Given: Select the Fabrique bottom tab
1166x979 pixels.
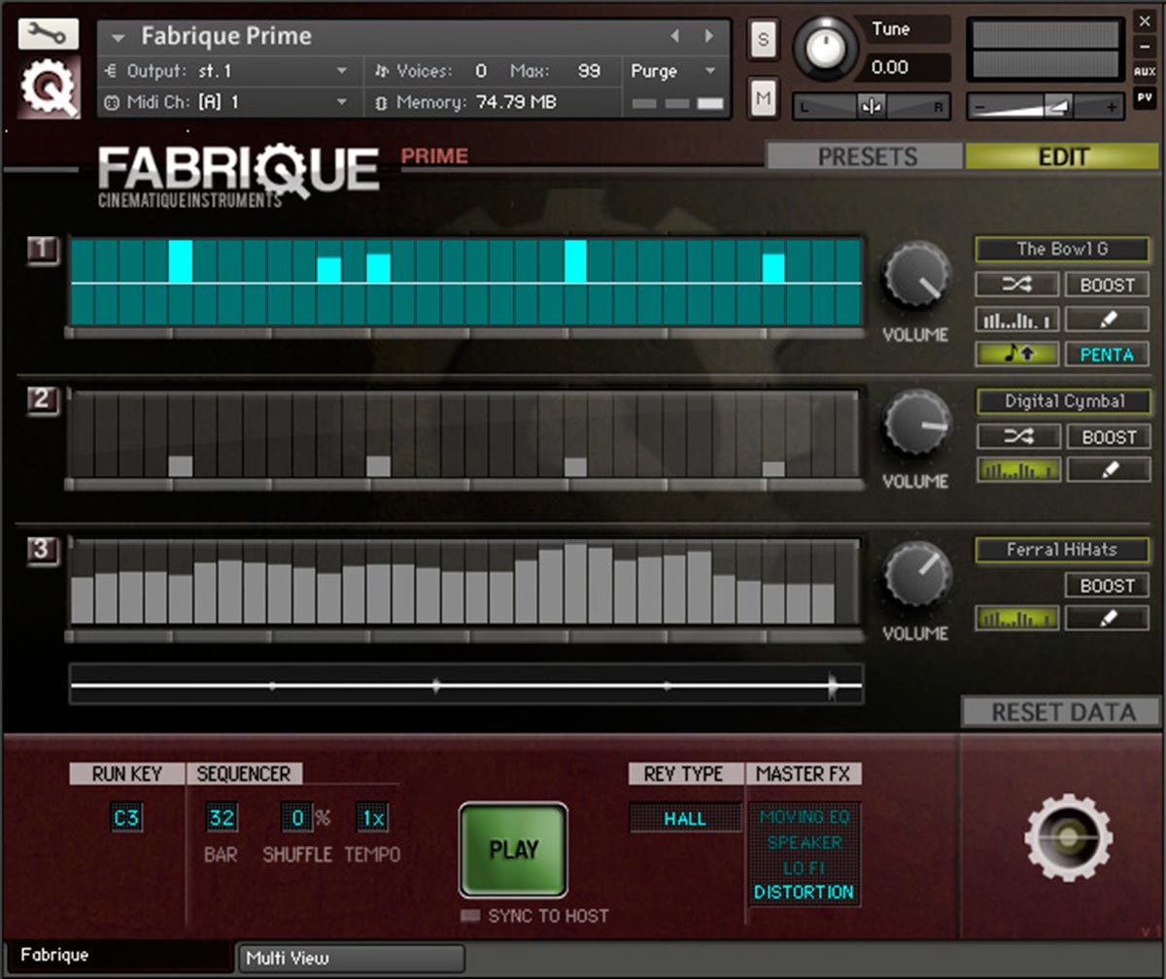Looking at the screenshot, I should [119, 956].
